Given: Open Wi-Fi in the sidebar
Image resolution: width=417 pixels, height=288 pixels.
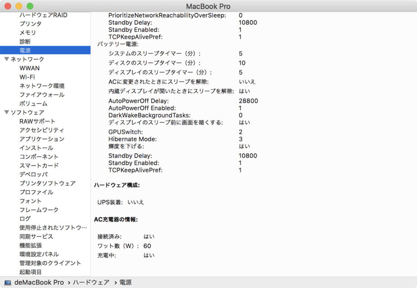Looking at the screenshot, I should pos(27,77).
